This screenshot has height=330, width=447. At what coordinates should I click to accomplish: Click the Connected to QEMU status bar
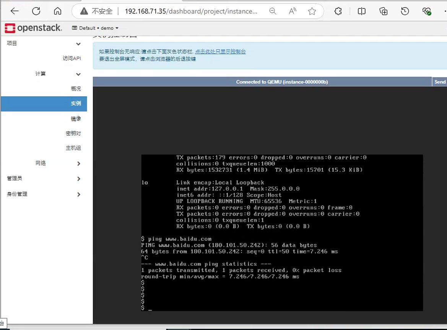(x=262, y=82)
